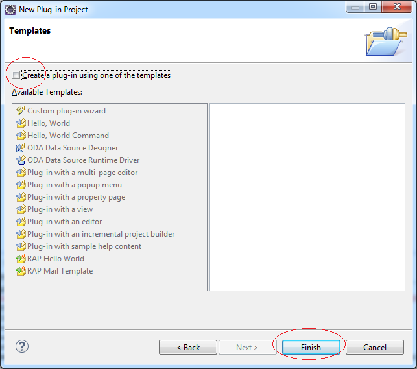Viewport: 417px width, 369px height.
Task: Click the Hello, World template icon
Action: [21, 123]
